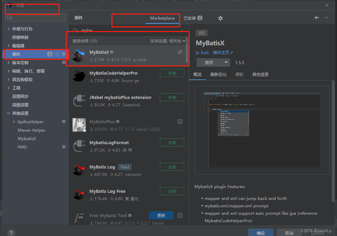Expand the 外观与行为 tree node
The image size is (337, 236).
pyautogui.click(x=8, y=29)
